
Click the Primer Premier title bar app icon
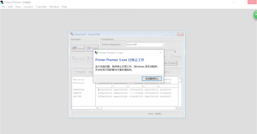(x=2, y=2)
